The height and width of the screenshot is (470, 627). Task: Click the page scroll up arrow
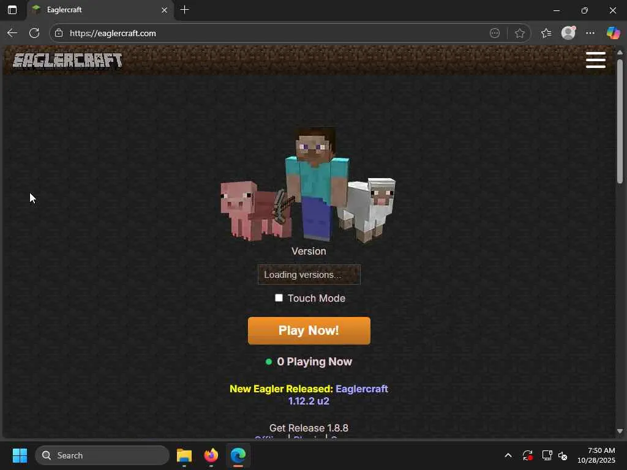click(620, 53)
